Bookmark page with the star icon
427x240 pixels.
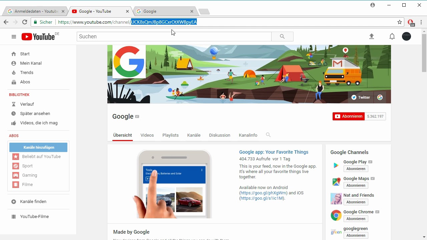point(400,22)
